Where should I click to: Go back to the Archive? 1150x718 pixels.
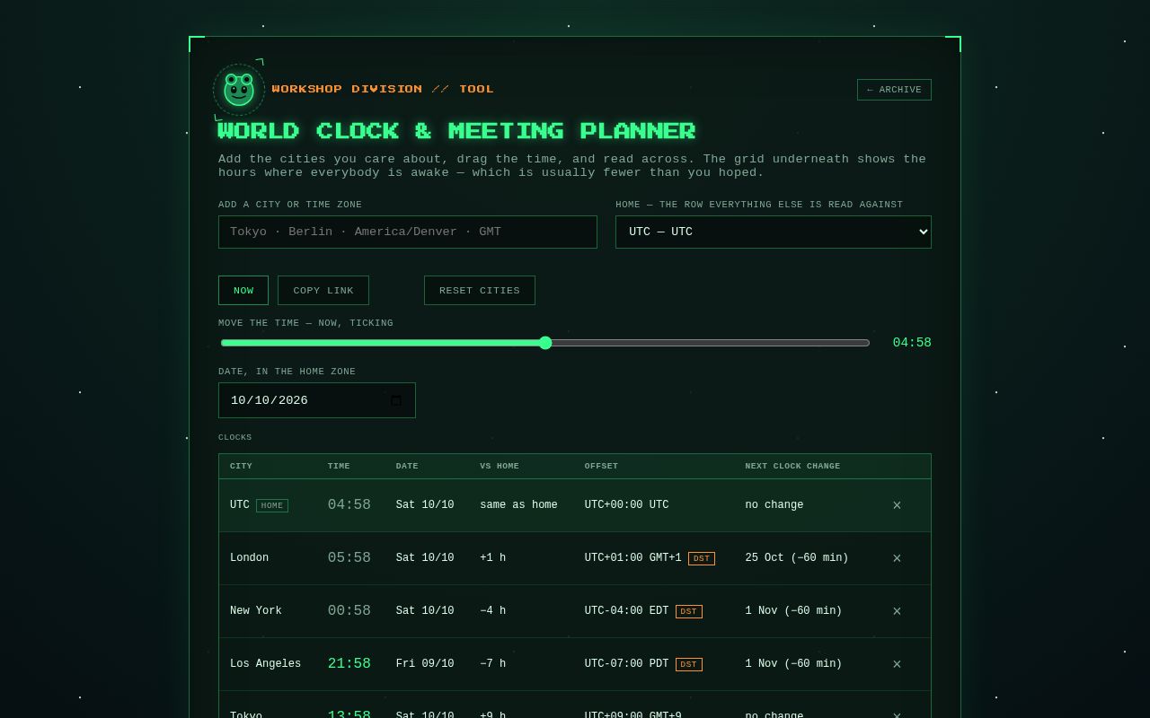pyautogui.click(x=894, y=90)
